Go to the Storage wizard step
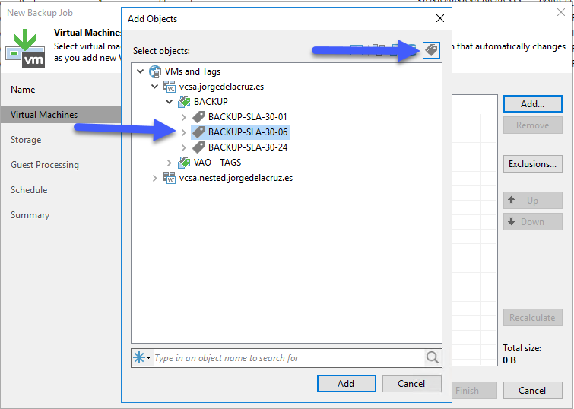This screenshot has width=574, height=409. pyautogui.click(x=26, y=140)
